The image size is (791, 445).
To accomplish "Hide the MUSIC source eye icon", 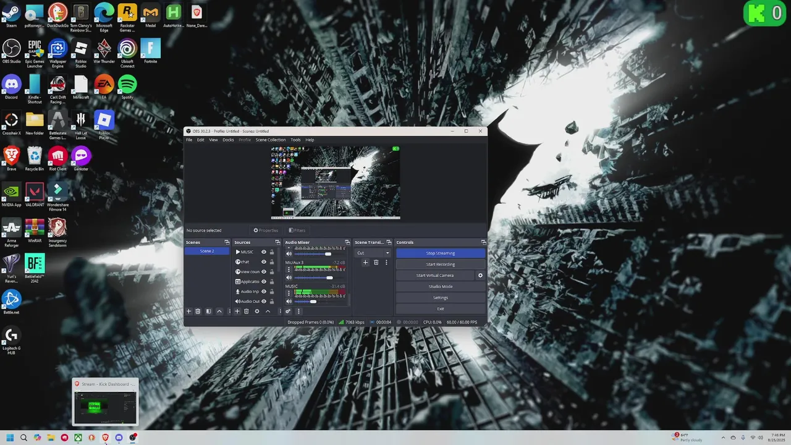I will tap(264, 252).
